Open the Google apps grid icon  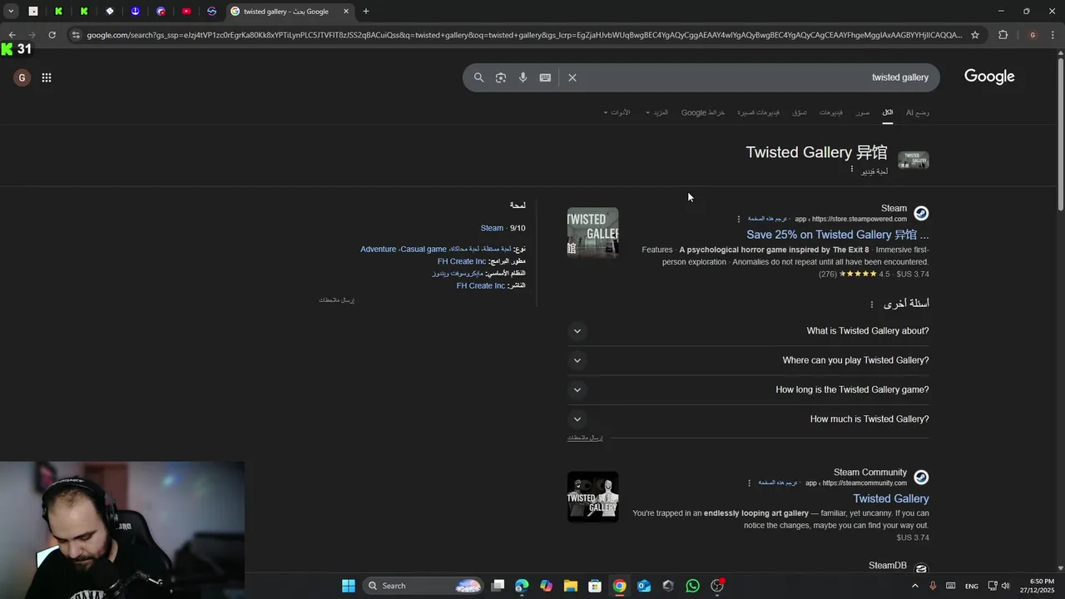(x=47, y=77)
